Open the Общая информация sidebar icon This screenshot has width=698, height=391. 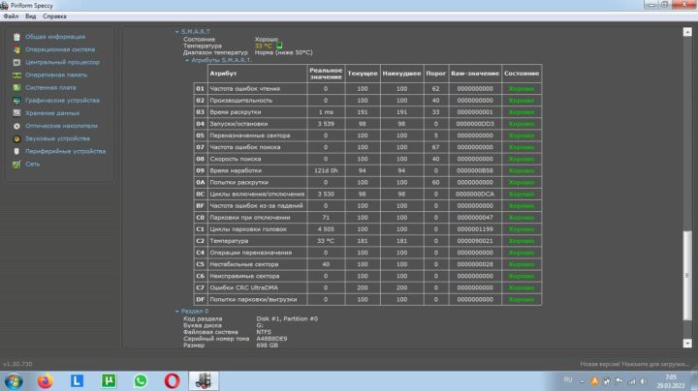coord(16,37)
